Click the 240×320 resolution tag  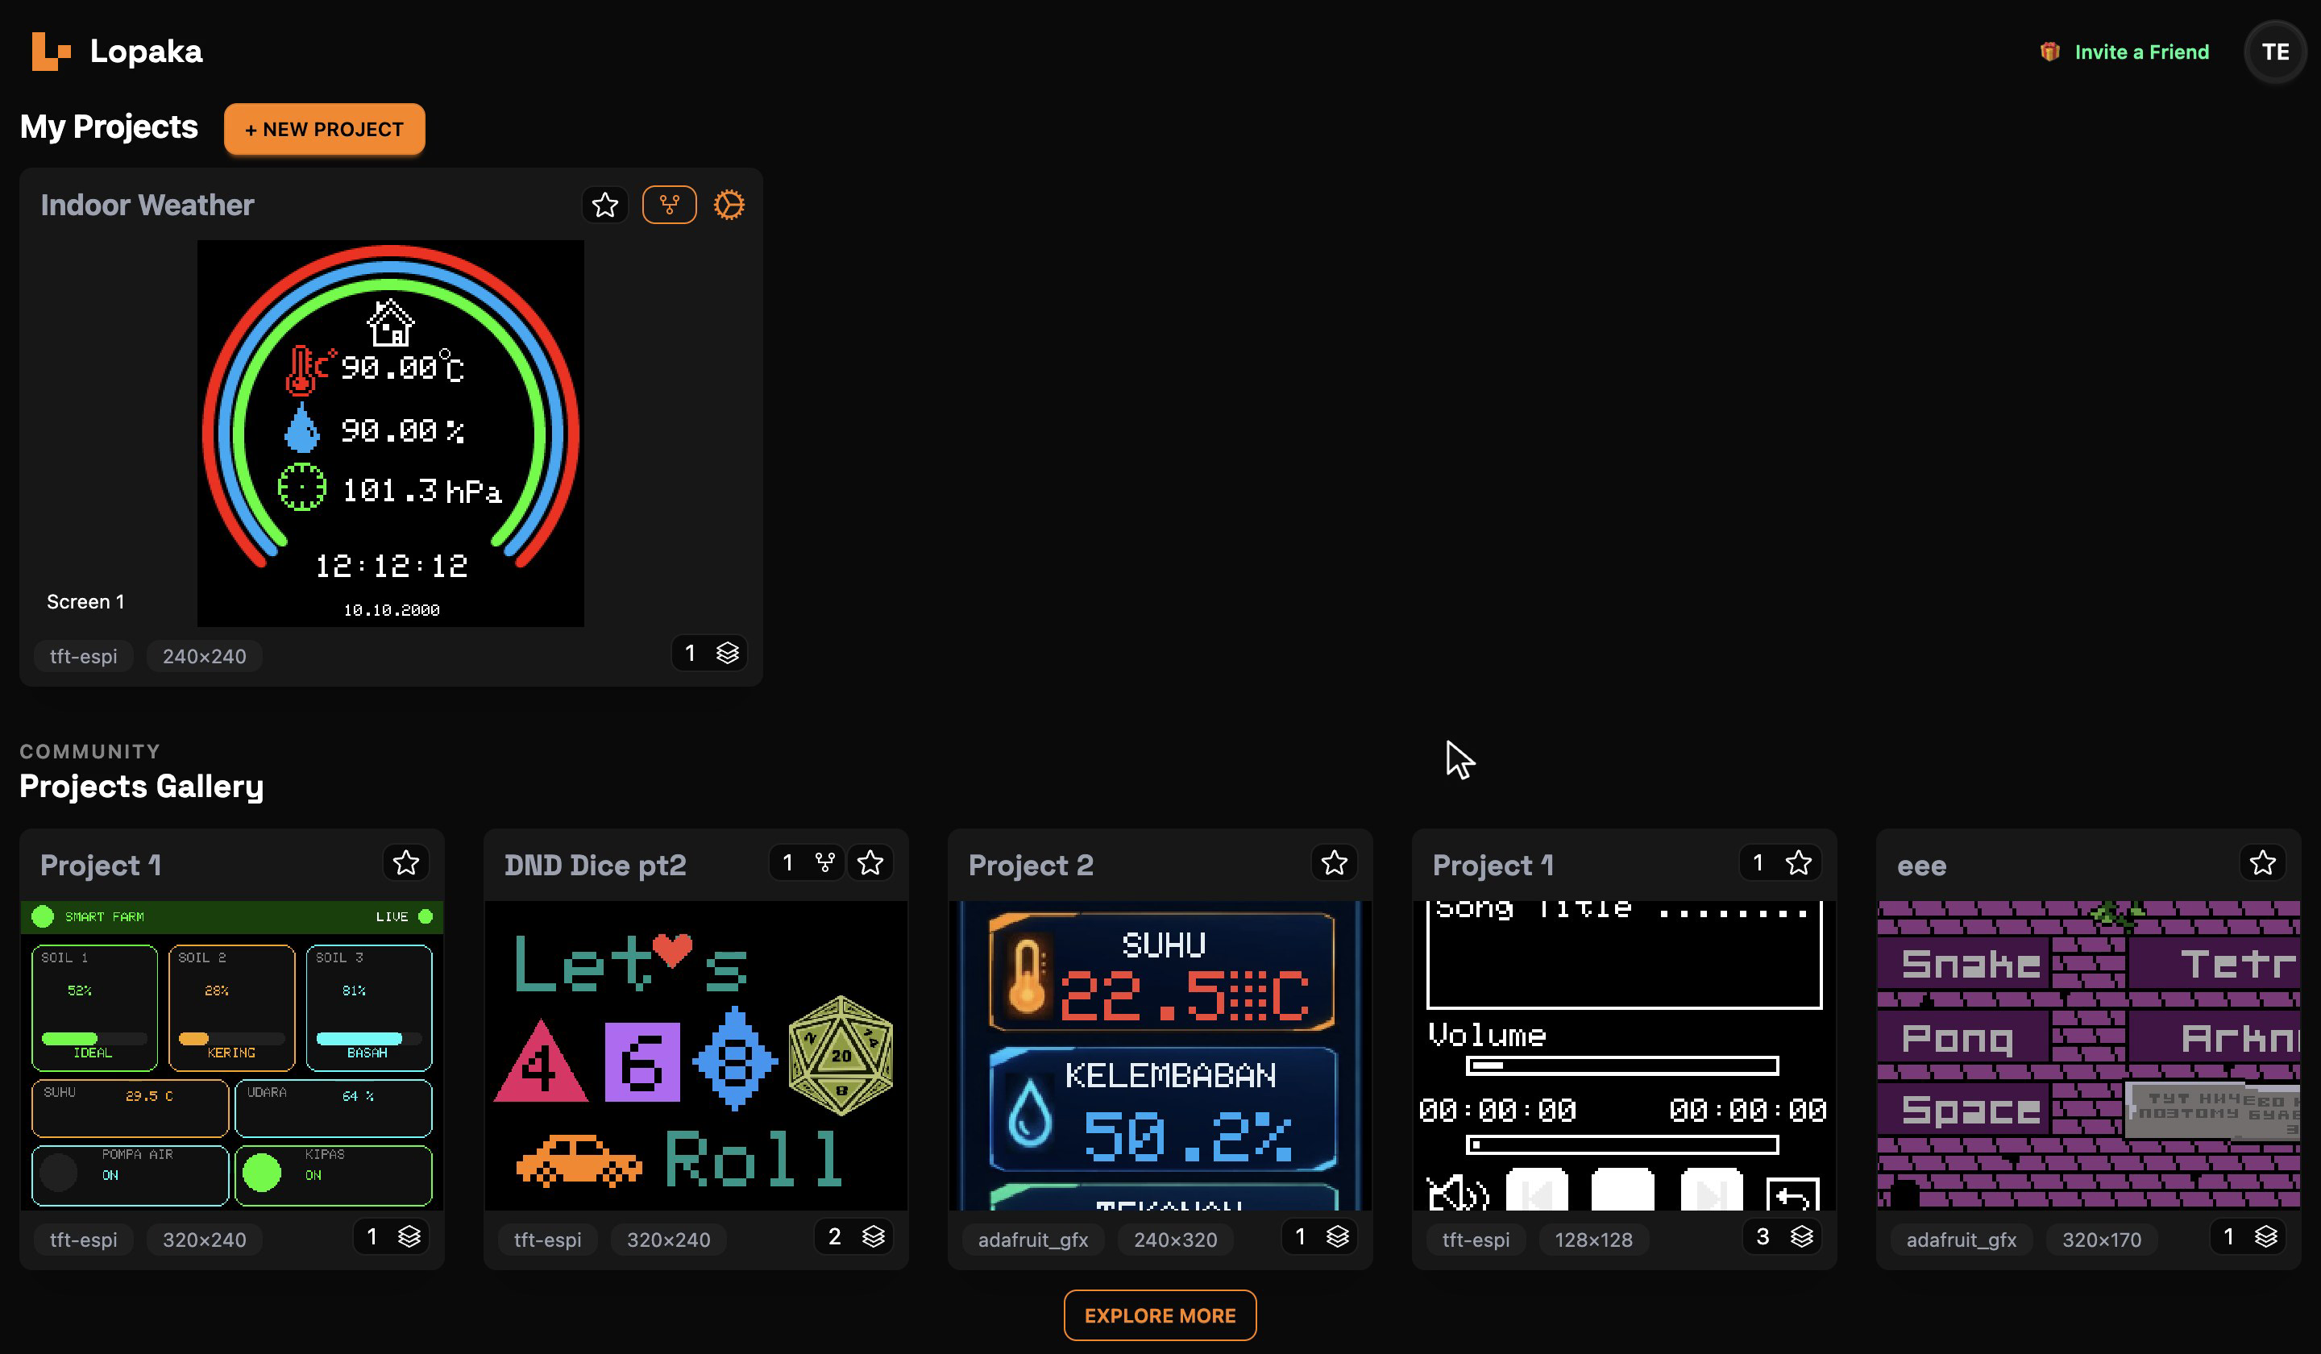(1175, 1240)
